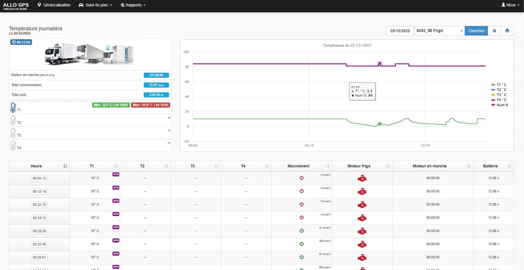Open the Nizar user account dropdown
The height and width of the screenshot is (270, 524).
pos(510,5)
